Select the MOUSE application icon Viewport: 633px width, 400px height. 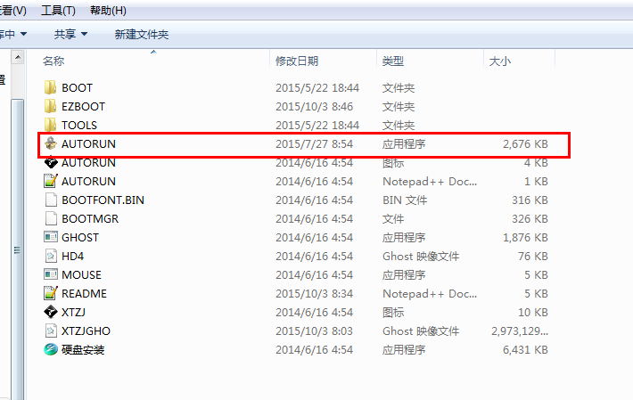(51, 274)
